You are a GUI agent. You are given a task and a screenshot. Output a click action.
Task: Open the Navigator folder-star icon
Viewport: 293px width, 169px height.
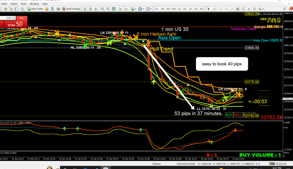(11, 9)
